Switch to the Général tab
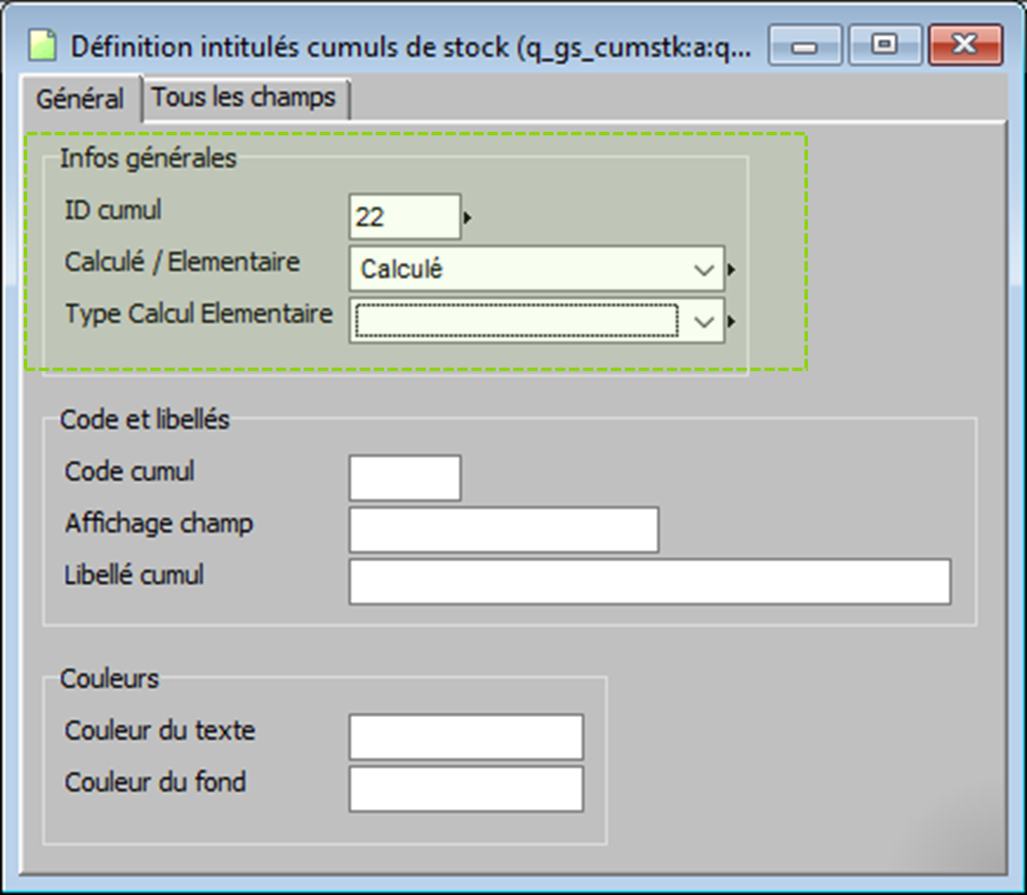Image resolution: width=1027 pixels, height=895 pixels. 80,99
